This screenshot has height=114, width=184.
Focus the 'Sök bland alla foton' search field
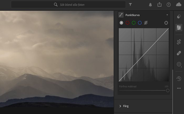pos(68,4)
